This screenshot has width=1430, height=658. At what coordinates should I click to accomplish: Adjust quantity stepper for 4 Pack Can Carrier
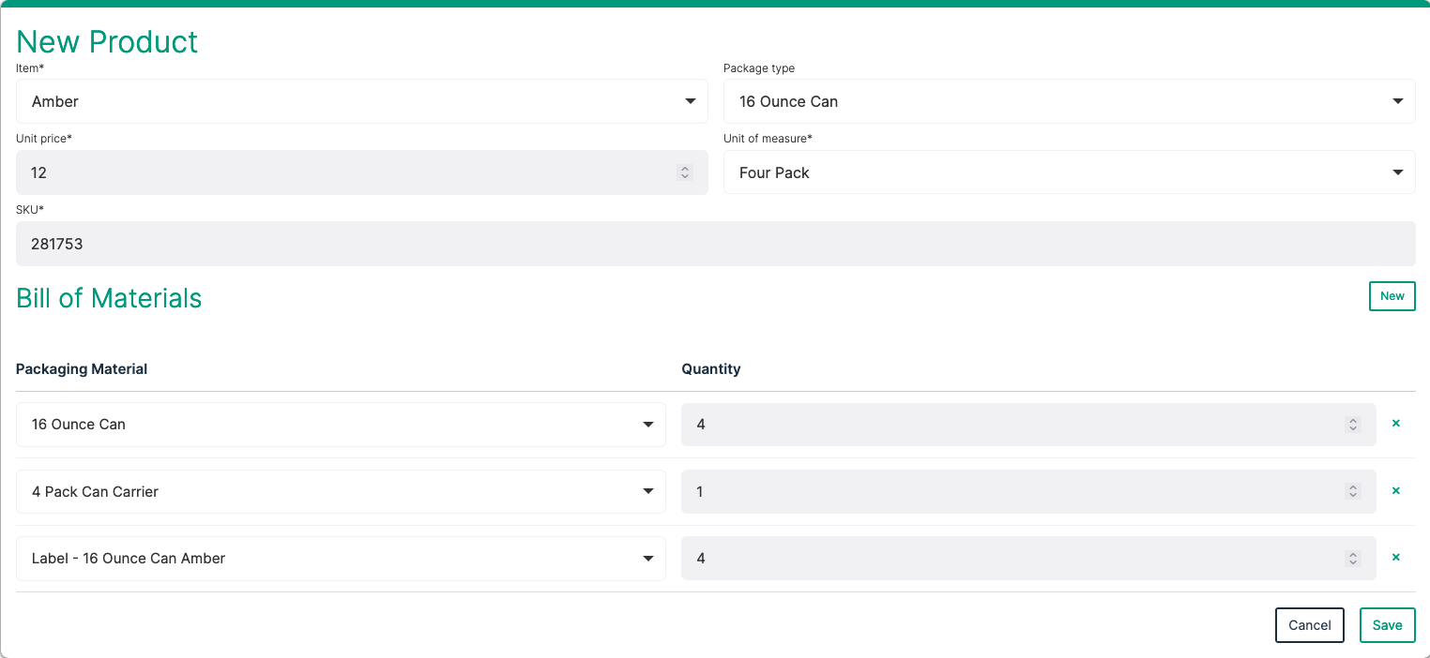pyautogui.click(x=1353, y=491)
